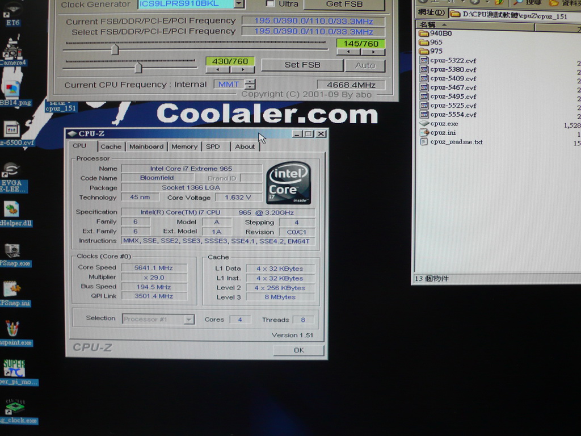Open the Clock Generator dropdown
581x436 pixels.
(239, 4)
